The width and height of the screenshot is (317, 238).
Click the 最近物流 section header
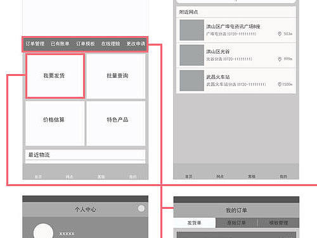(x=86, y=155)
